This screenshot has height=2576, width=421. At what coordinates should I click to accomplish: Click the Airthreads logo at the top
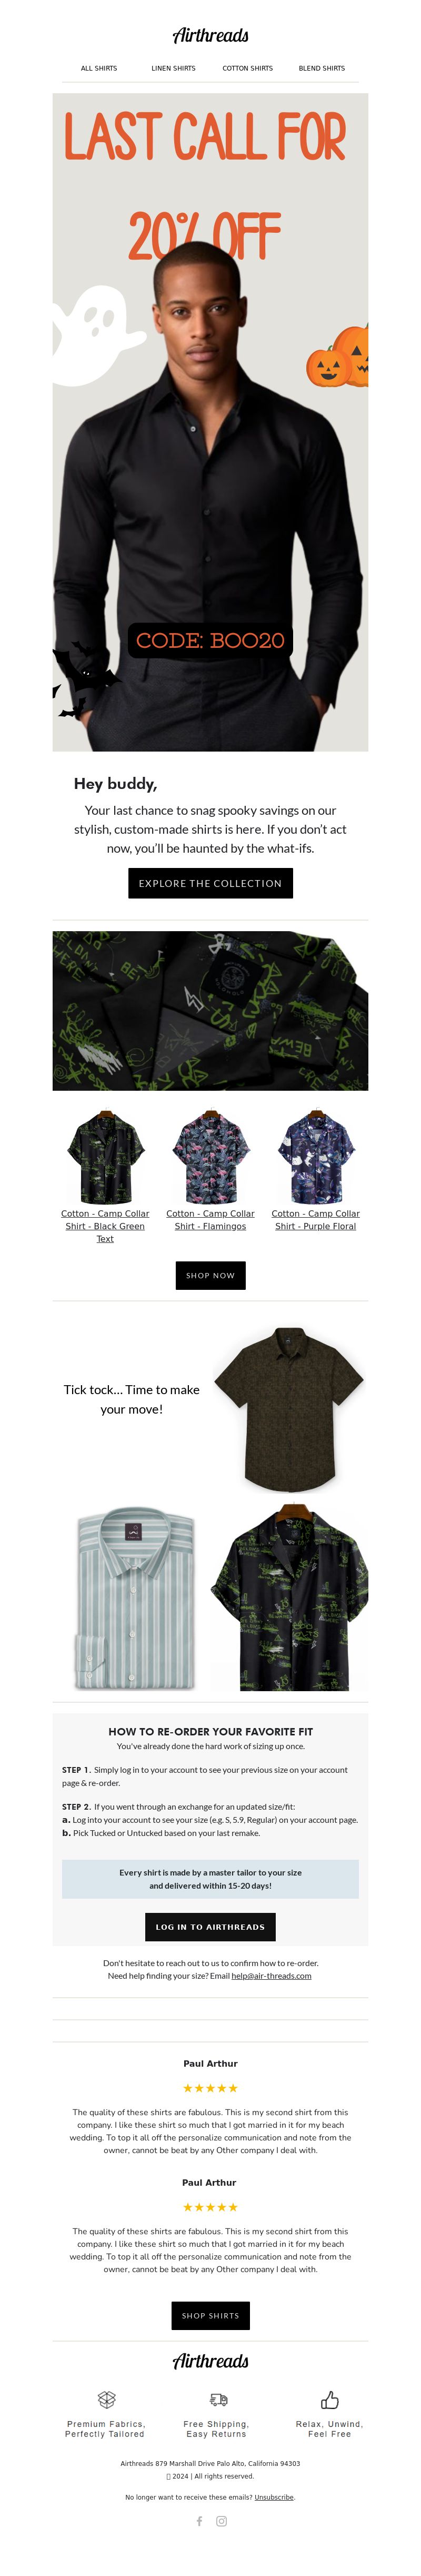pos(210,35)
